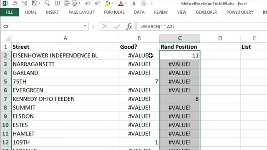The image size is (267, 150).
Task: Select column A header
Action: (65, 38)
